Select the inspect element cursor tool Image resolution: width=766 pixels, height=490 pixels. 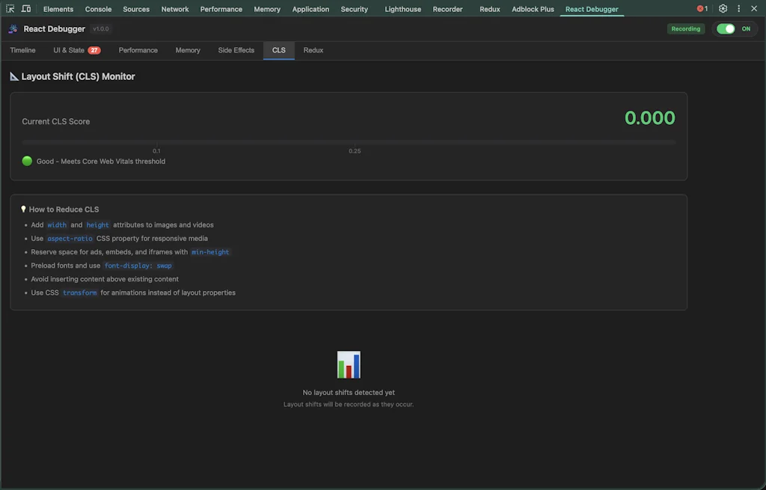[x=10, y=8]
